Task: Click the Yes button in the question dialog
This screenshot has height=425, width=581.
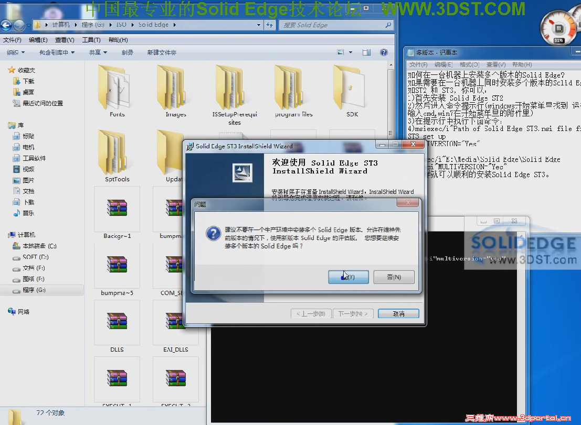Action: [x=348, y=277]
